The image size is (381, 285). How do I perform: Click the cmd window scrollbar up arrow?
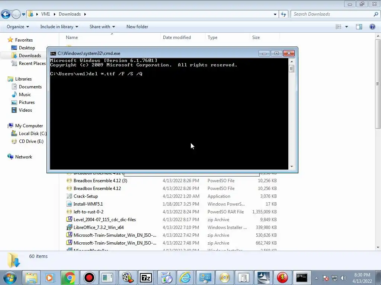292,62
